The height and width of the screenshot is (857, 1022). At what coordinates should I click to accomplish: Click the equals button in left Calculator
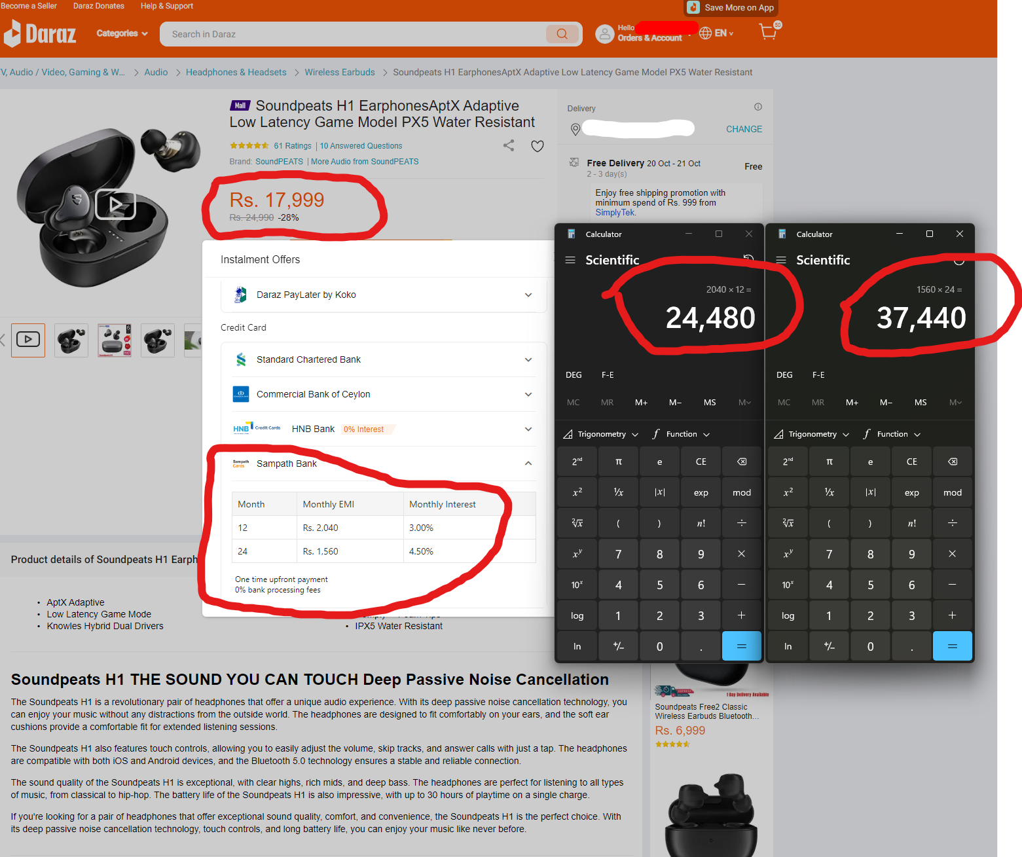(742, 646)
